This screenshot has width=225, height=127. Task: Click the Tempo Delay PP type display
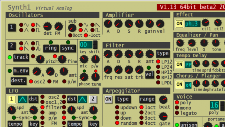coord(188,65)
